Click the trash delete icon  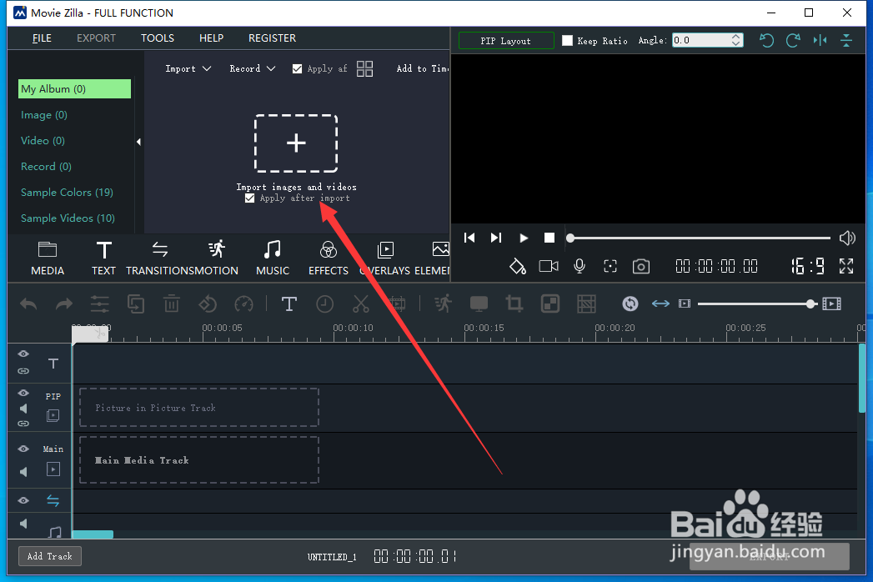click(x=172, y=304)
